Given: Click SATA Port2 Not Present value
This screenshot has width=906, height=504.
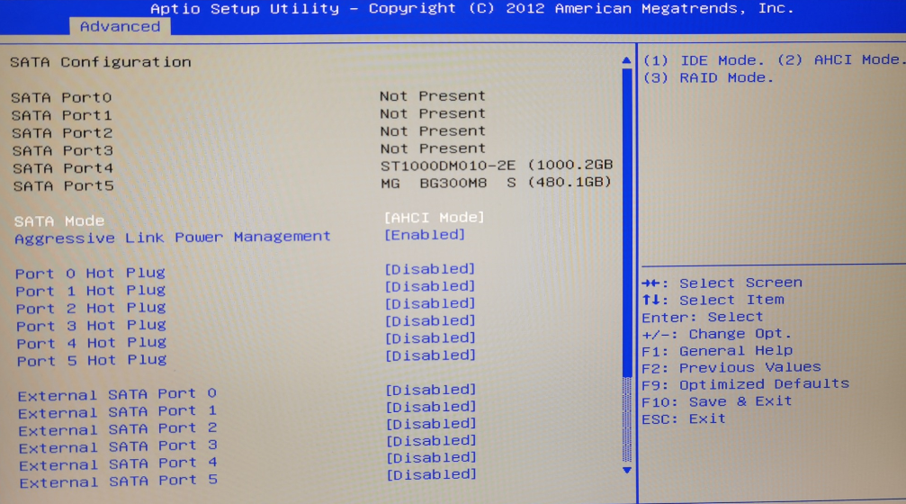Looking at the screenshot, I should [x=433, y=131].
